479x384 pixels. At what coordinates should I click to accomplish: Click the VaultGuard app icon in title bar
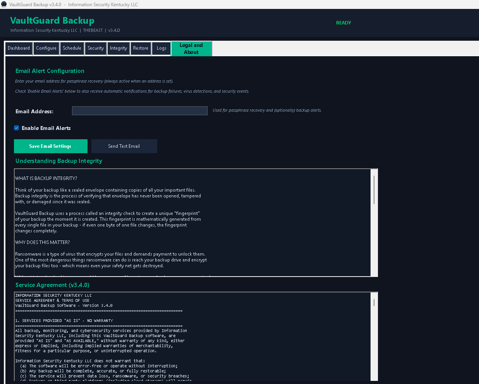tap(4, 4)
